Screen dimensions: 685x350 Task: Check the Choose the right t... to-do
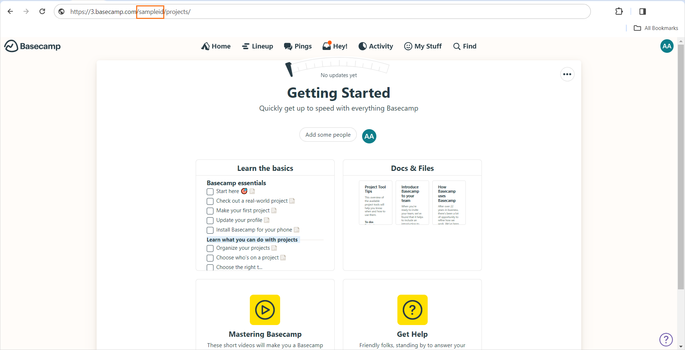(x=210, y=267)
